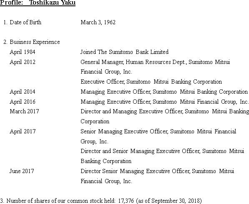Click Director and Senior Managing Executive Officer line
249x204 pixels.
[x=162, y=151]
